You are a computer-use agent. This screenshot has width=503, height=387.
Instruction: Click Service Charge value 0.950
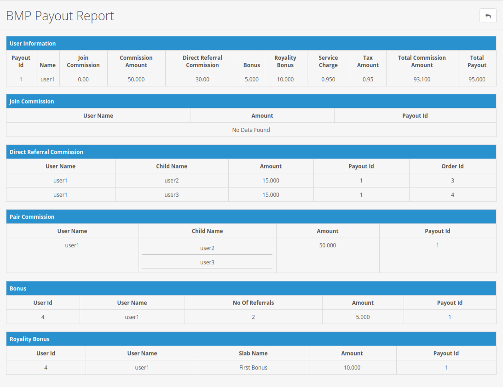[x=328, y=80]
